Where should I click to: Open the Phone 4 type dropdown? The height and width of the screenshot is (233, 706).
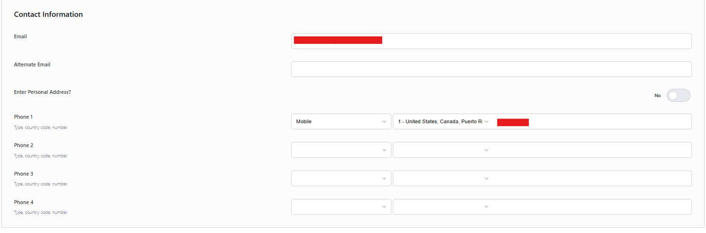click(341, 207)
